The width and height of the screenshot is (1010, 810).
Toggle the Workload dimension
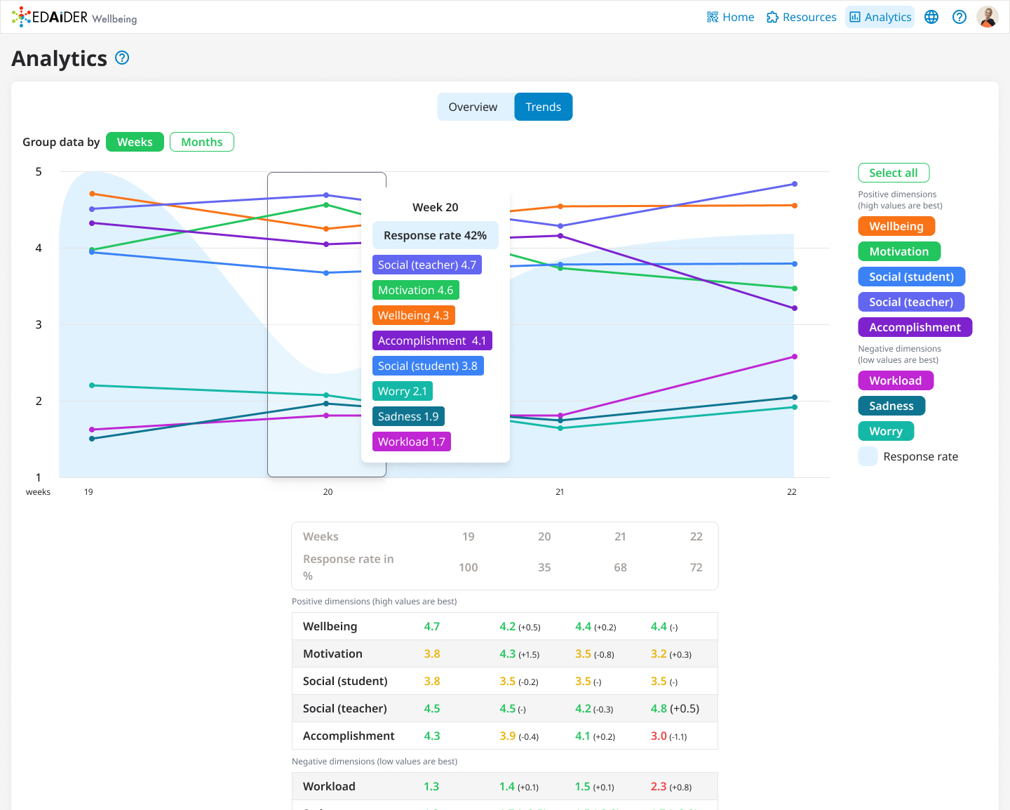pyautogui.click(x=896, y=380)
